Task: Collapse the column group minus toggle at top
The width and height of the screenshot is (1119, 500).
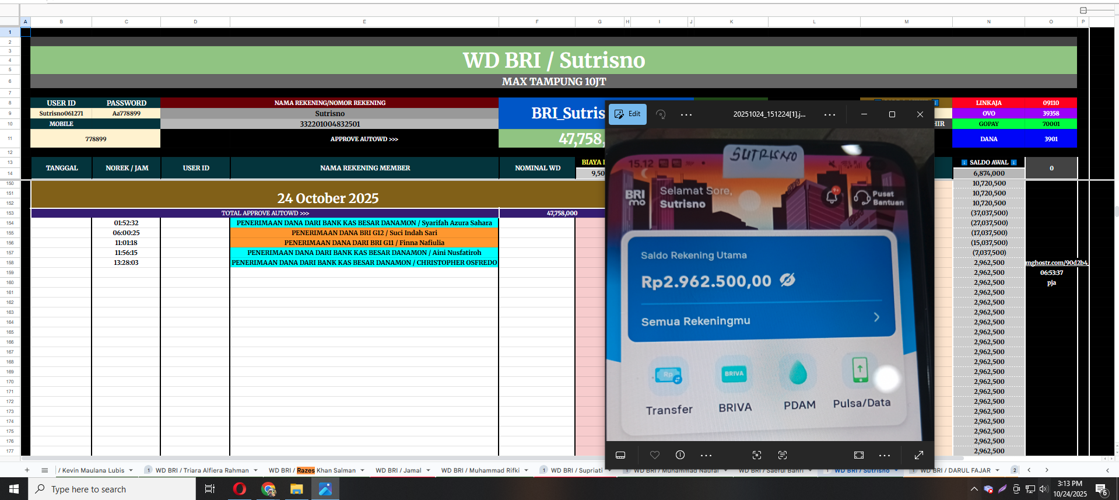Action: pyautogui.click(x=1083, y=11)
